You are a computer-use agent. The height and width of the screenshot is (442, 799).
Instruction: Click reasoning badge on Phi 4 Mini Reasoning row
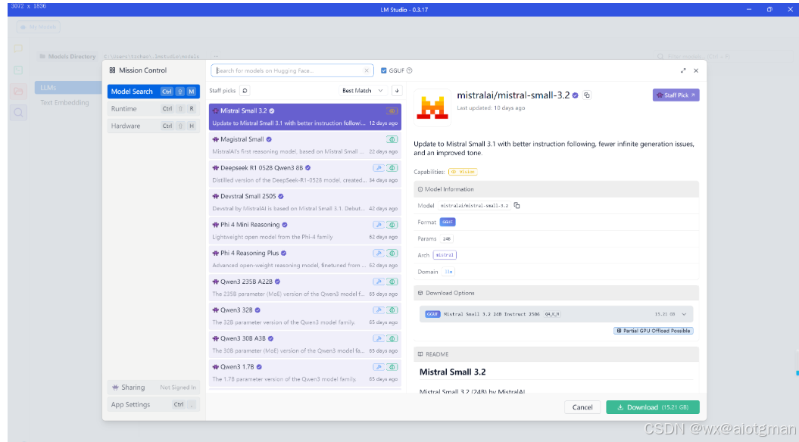point(392,225)
